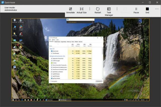Open the three-dots more options menu

(157, 9)
